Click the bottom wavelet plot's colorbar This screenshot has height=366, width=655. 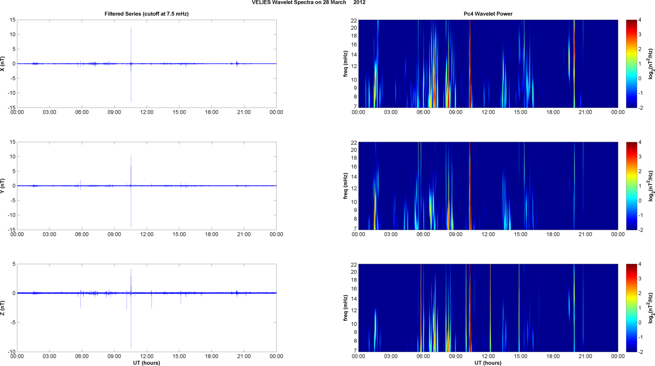pos(631,308)
